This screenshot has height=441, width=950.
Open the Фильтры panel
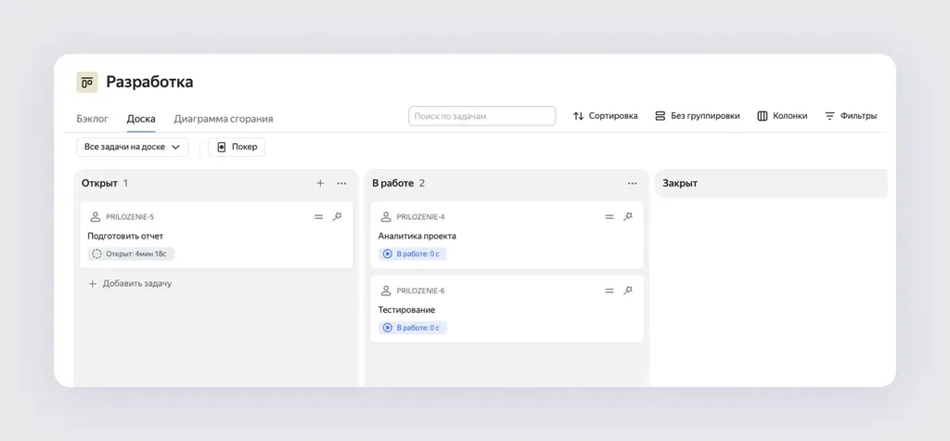[851, 116]
